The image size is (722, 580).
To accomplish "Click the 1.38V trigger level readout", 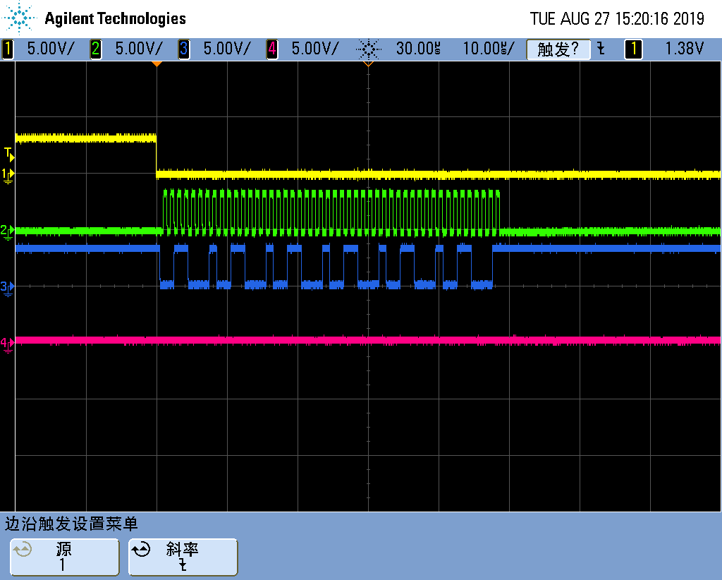I will click(685, 49).
